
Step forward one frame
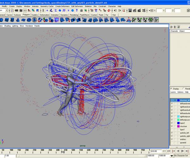tap(187, 151)
